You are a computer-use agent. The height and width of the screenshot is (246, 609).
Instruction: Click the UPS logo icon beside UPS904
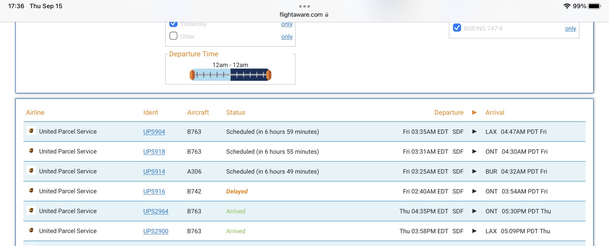coord(31,131)
